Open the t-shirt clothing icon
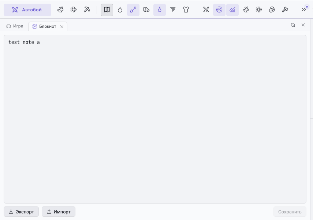Image resolution: width=313 pixels, height=220 pixels. 186,10
